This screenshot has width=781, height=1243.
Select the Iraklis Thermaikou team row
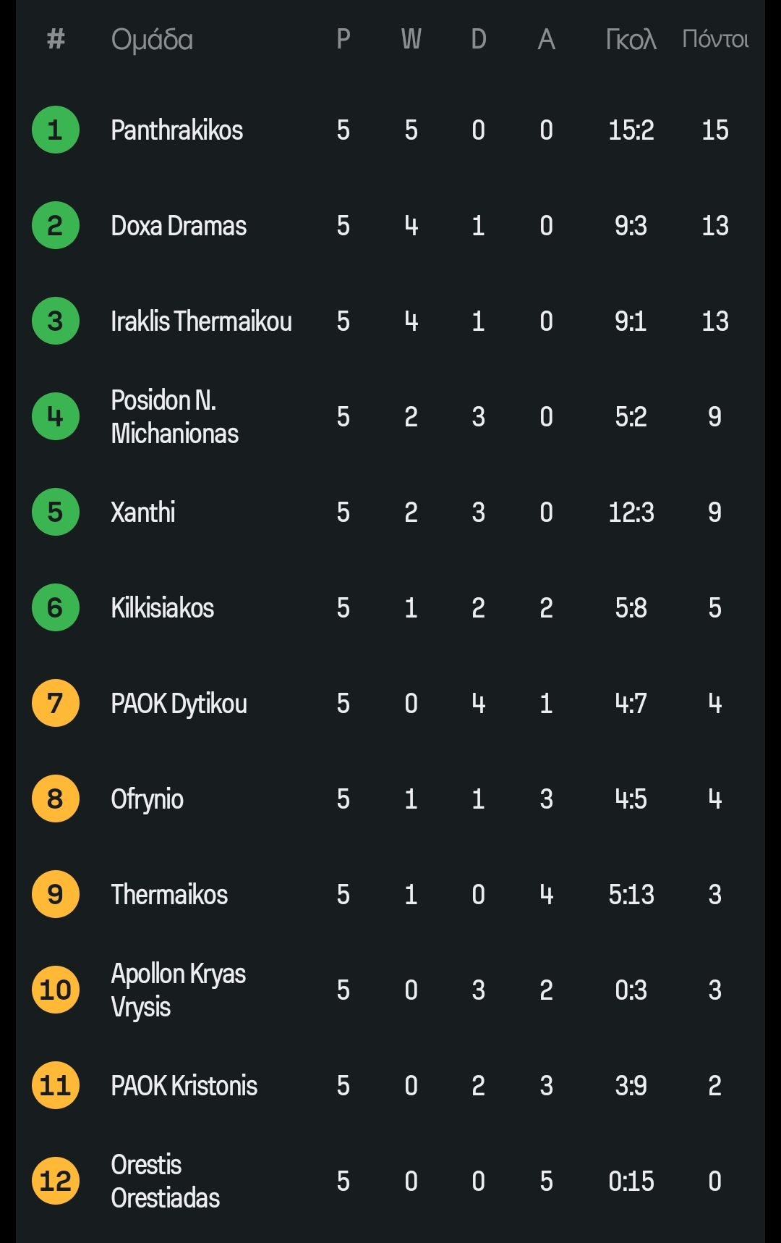(x=201, y=321)
